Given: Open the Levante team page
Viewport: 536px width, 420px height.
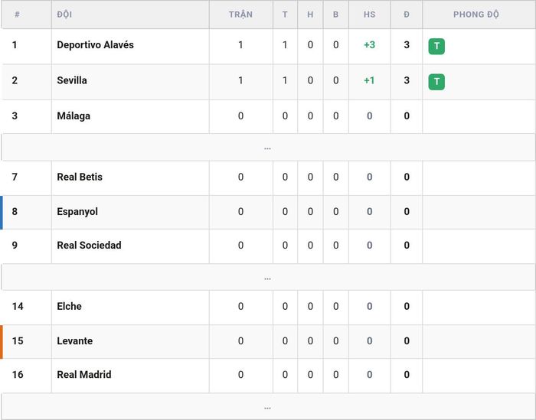Looking at the screenshot, I should click(75, 340).
